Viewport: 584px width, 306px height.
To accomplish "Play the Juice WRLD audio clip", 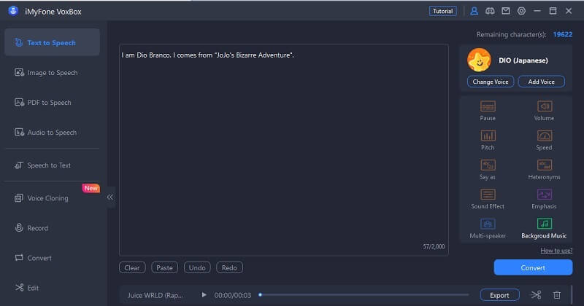I will point(204,295).
